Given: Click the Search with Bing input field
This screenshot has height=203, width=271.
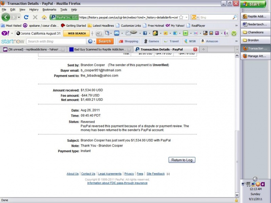Looking at the screenshot, I should (56, 41).
